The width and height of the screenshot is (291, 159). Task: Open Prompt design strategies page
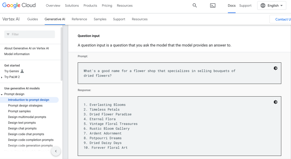click(x=25, y=105)
